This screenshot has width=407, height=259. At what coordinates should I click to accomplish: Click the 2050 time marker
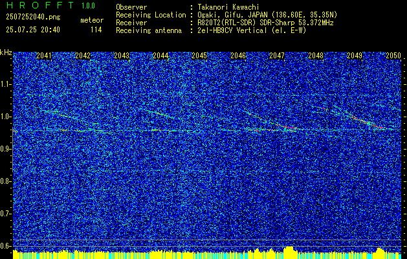tap(393, 56)
